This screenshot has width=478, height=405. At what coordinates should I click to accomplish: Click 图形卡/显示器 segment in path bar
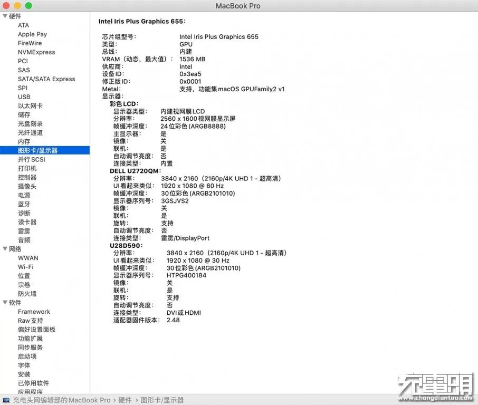(162, 400)
